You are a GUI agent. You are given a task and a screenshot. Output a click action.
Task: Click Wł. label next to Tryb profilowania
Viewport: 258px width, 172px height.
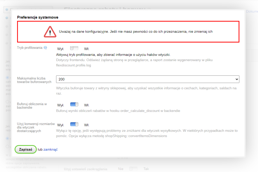(x=87, y=49)
